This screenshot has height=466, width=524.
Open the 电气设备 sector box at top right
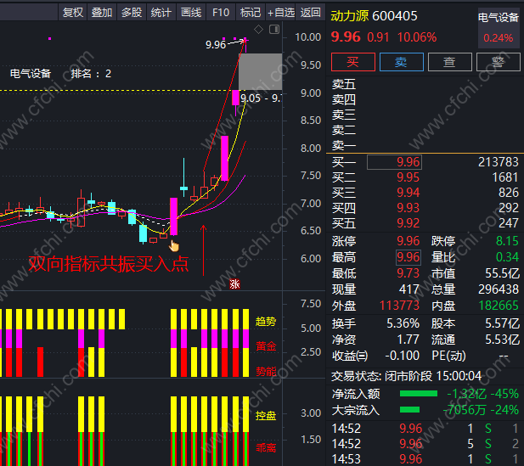(498, 26)
